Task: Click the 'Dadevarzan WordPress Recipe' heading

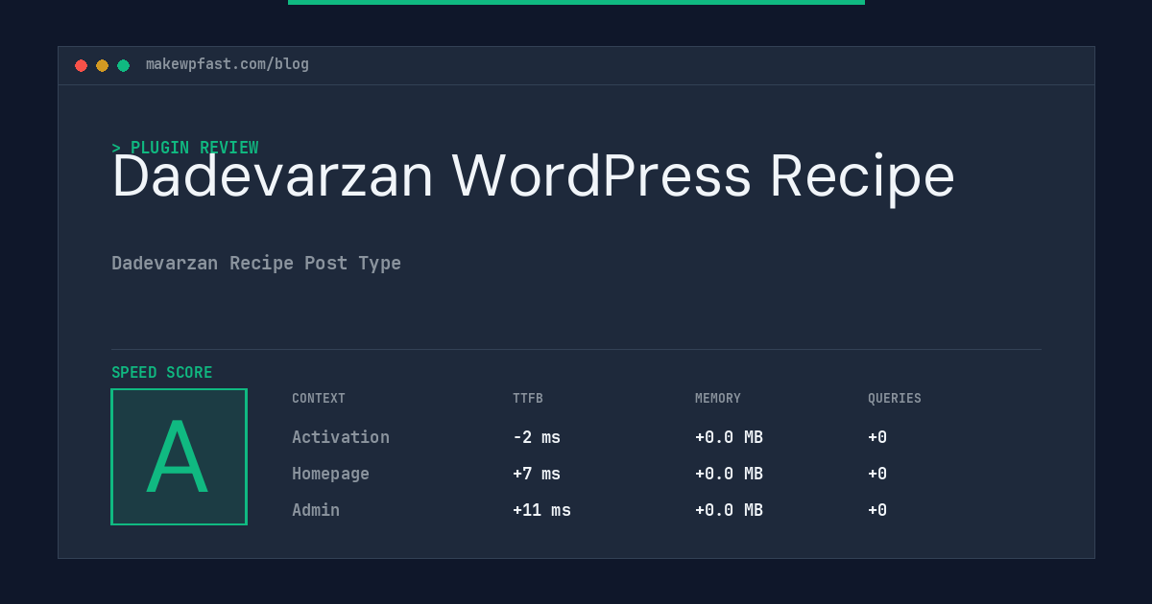Action: point(533,177)
